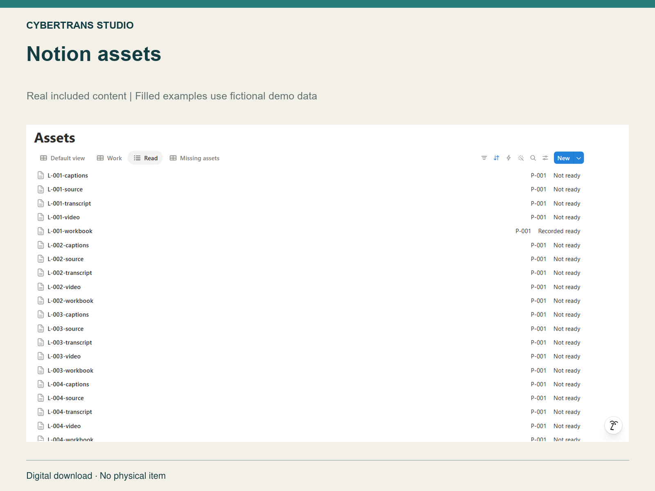This screenshot has height=491, width=655.
Task: Open the view settings sliders icon
Action: 545,158
